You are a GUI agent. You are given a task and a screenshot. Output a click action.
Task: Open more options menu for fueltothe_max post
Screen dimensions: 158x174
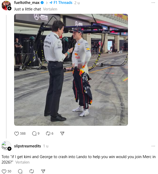(x=153, y=3)
